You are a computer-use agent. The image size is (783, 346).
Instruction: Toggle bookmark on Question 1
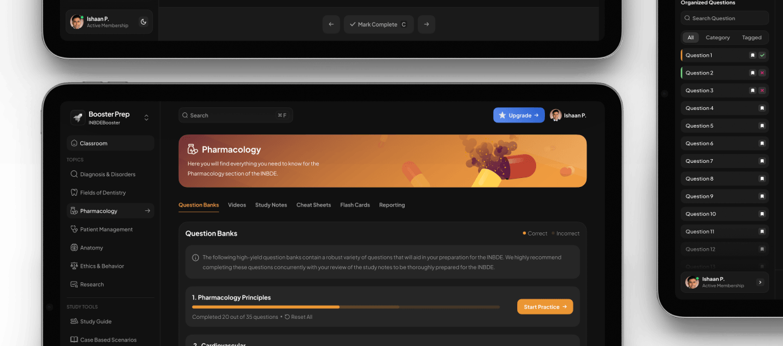(752, 56)
